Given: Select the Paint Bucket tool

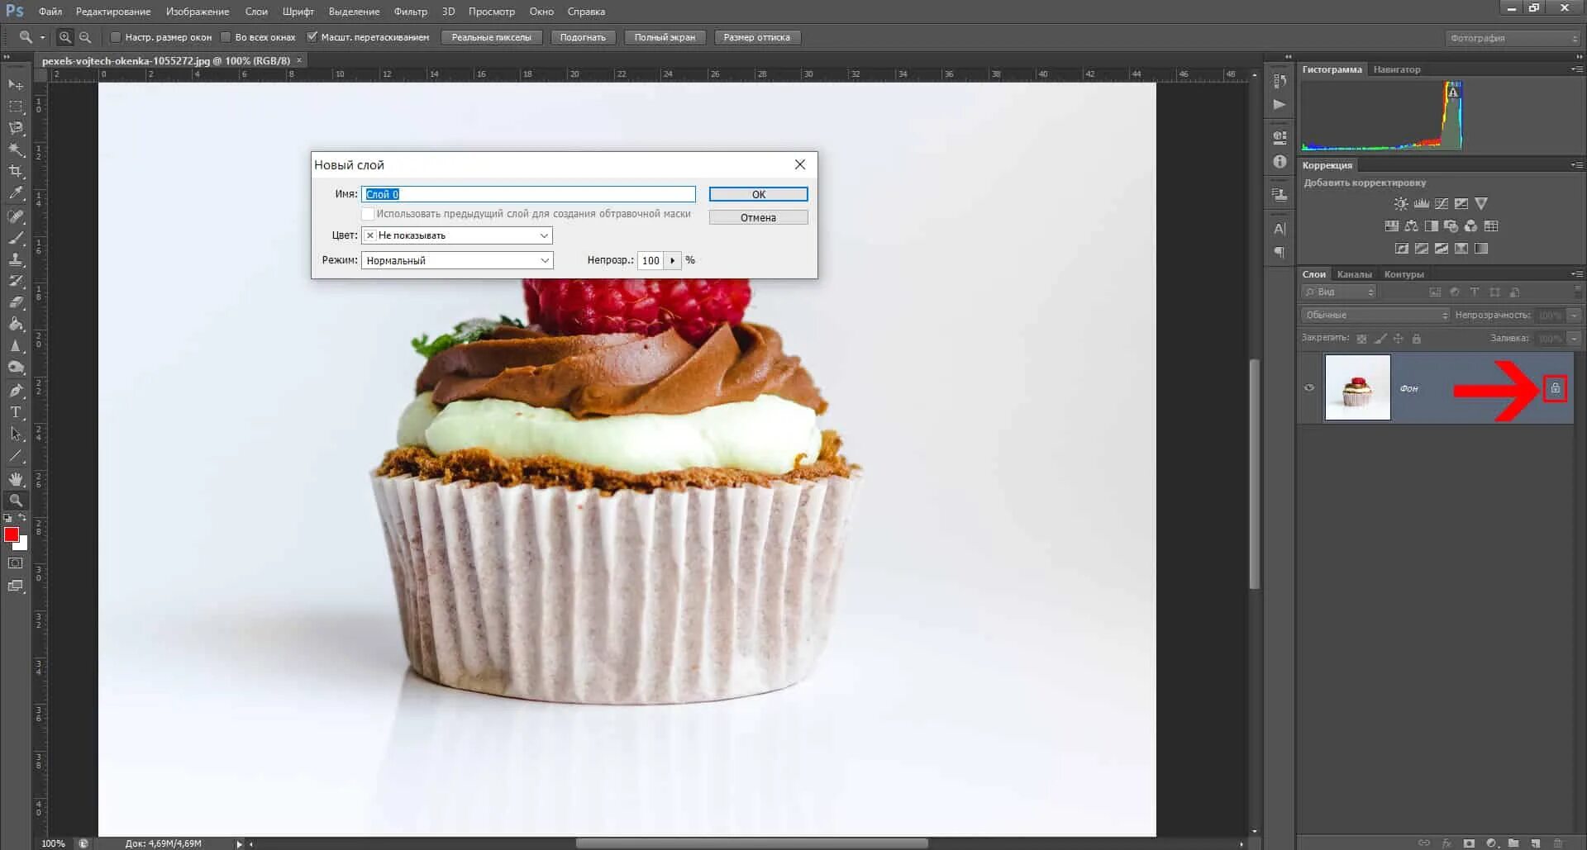Looking at the screenshot, I should 16,324.
